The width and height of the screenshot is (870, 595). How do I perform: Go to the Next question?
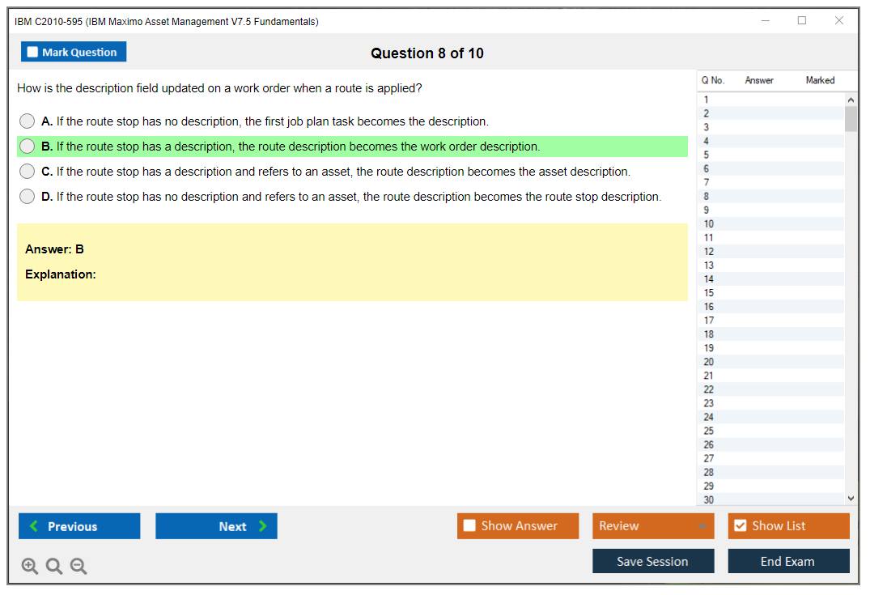coord(216,526)
